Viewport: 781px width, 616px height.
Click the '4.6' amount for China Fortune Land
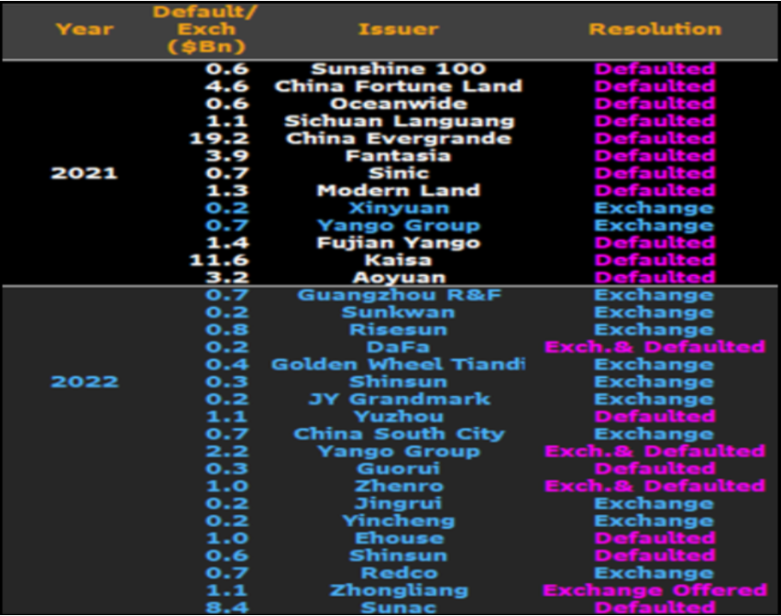pos(226,86)
